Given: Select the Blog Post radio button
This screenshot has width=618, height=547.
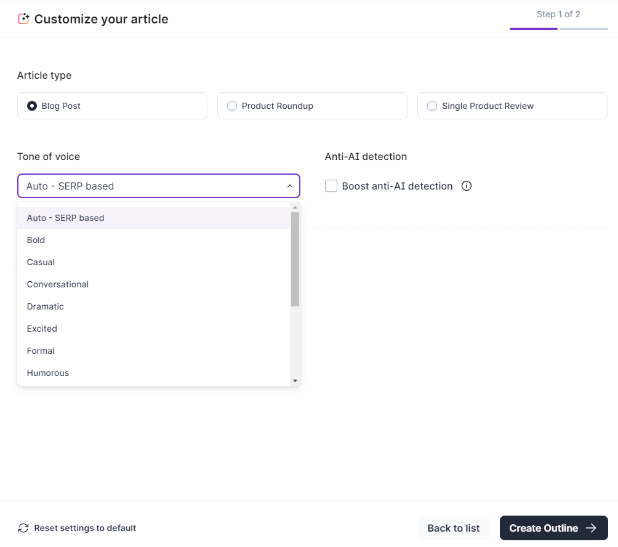Looking at the screenshot, I should [32, 106].
